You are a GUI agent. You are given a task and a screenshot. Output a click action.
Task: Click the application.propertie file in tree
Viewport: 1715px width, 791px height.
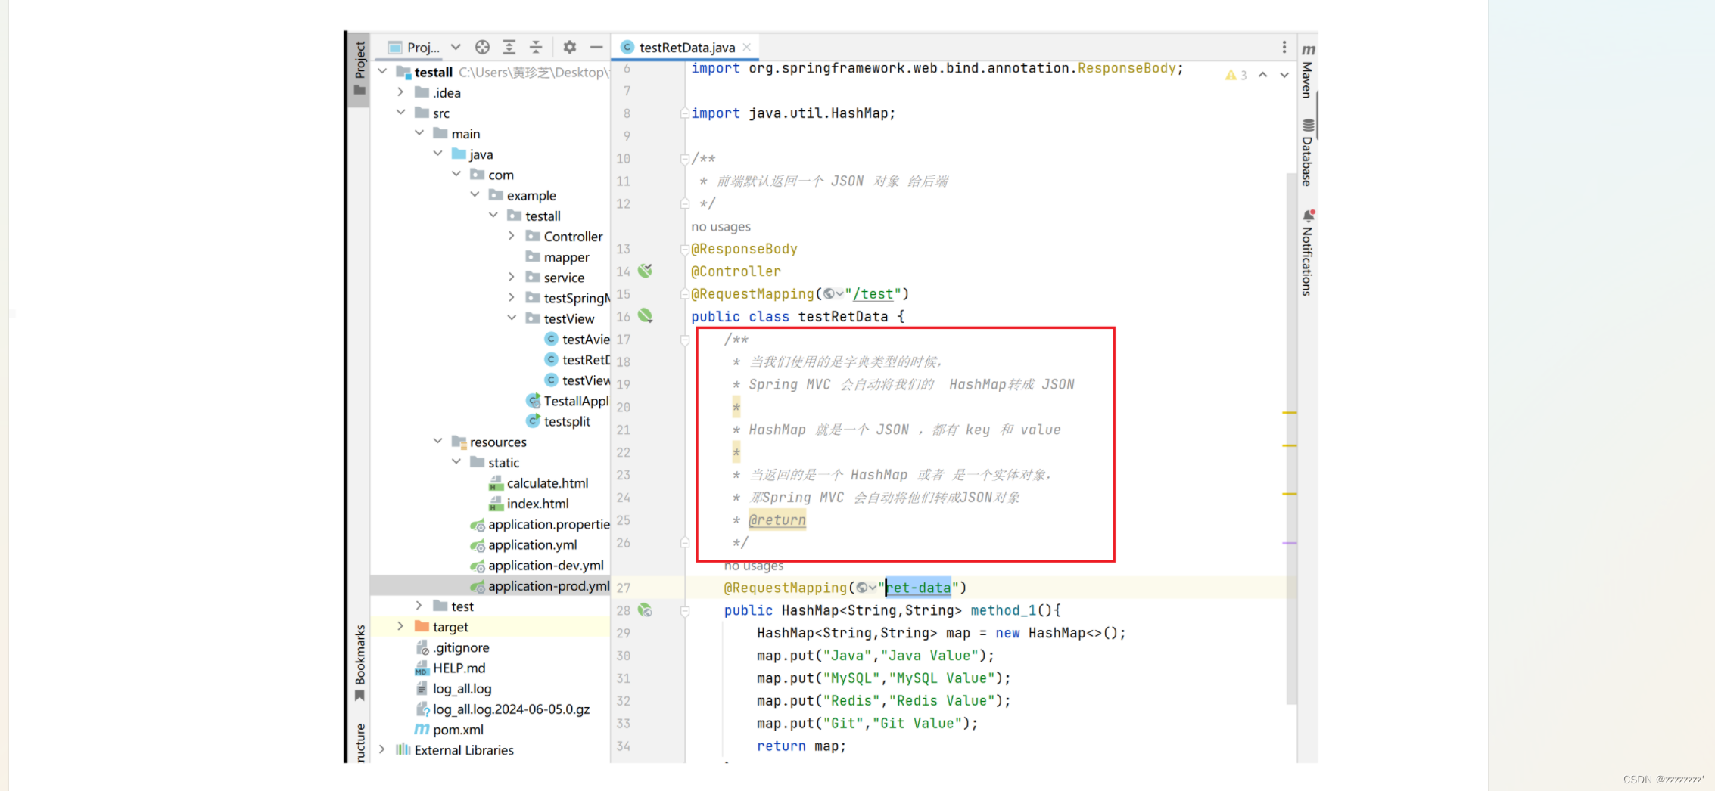click(540, 524)
